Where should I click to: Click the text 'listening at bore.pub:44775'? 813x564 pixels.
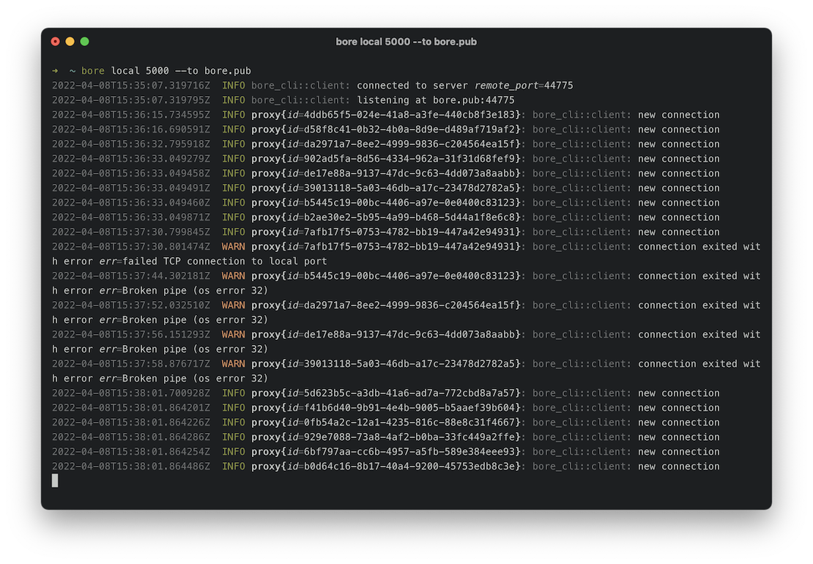pyautogui.click(x=436, y=100)
